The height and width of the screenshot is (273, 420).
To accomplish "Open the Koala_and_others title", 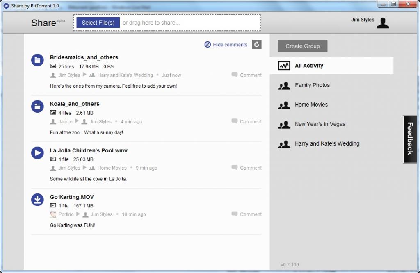I will [x=75, y=104].
